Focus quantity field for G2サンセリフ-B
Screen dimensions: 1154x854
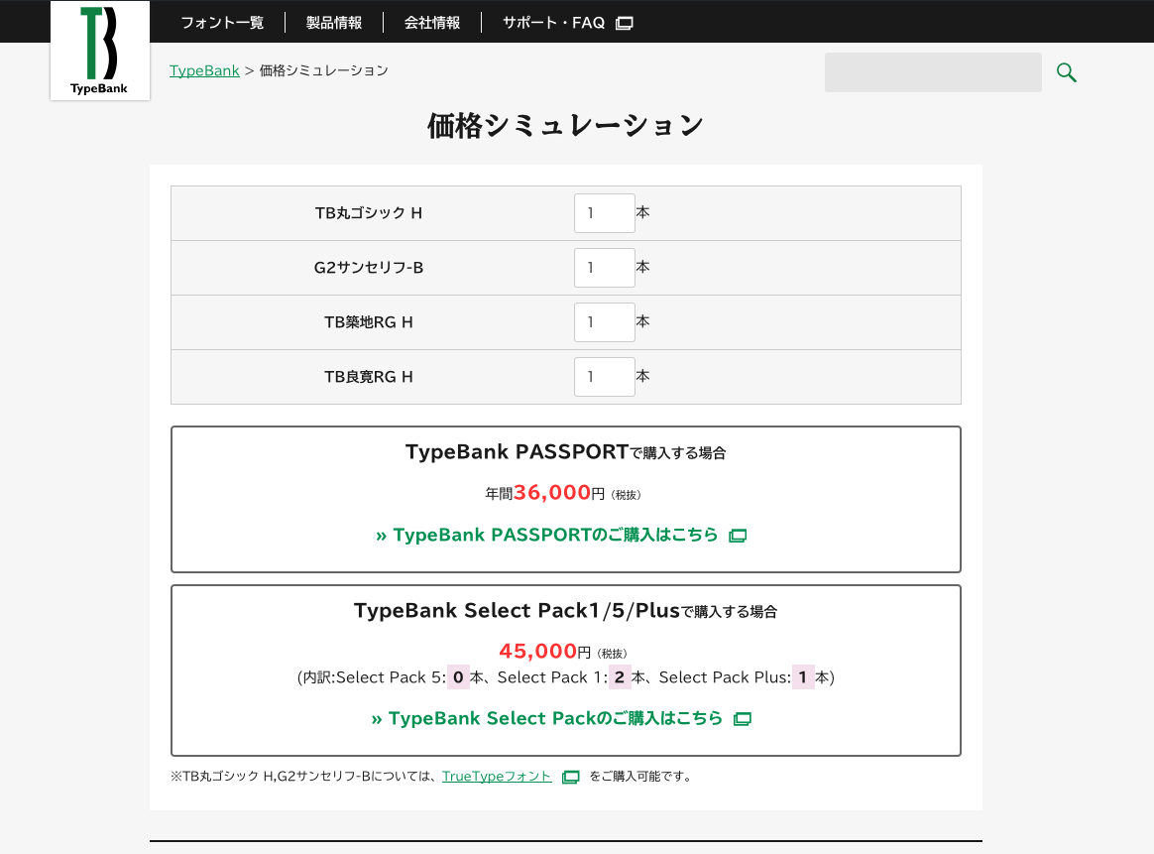[605, 268]
